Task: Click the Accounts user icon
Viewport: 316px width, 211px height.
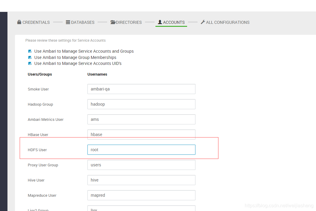Action: 160,22
